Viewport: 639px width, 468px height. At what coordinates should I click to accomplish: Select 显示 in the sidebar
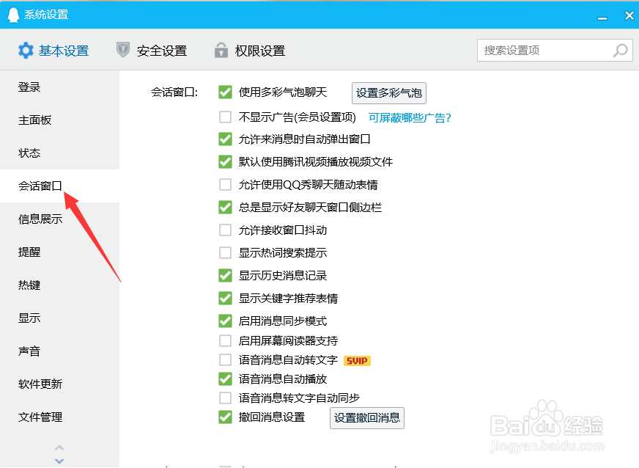coord(59,318)
